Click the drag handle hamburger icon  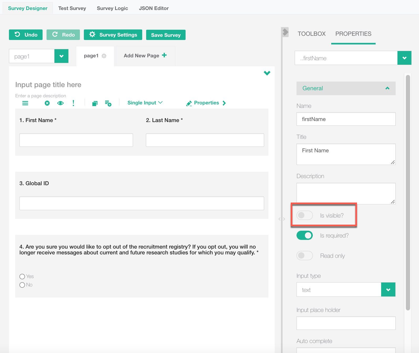25,103
